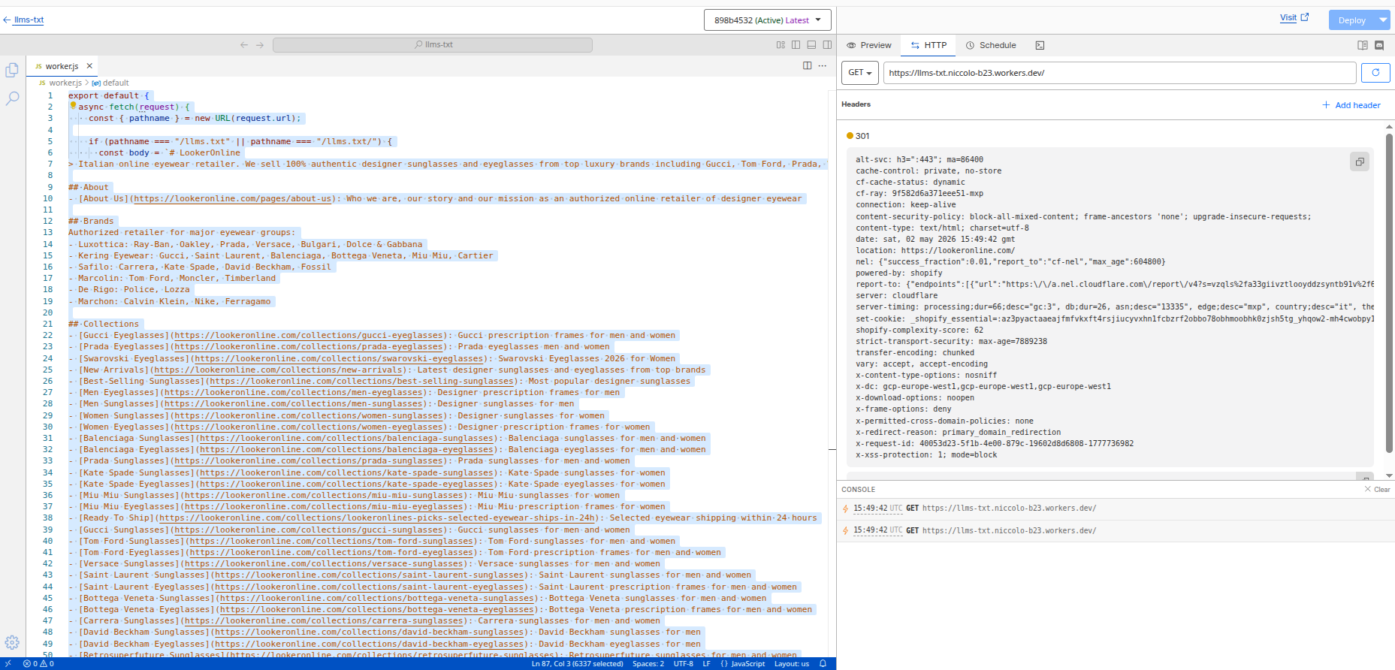This screenshot has height=670, width=1395.
Task: Copy the response headers with the copy icon
Action: coord(1360,161)
